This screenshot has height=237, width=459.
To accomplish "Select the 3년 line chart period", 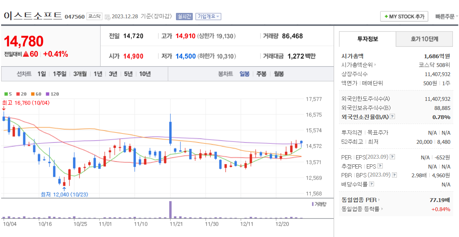I will [x=113, y=74].
